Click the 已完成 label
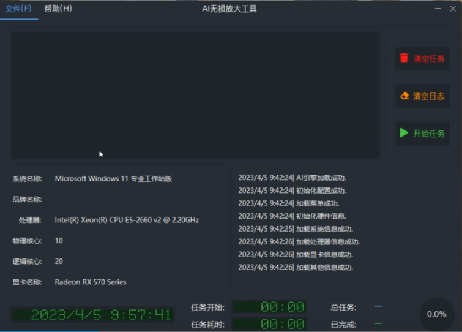 (343, 325)
